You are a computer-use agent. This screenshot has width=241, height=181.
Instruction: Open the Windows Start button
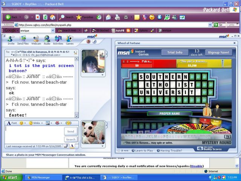point(11,178)
